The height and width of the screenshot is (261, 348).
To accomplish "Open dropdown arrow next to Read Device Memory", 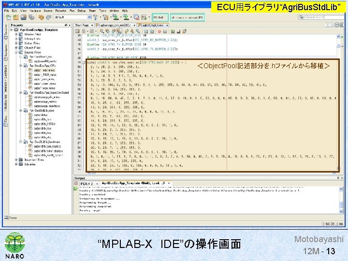I will 131,17.
